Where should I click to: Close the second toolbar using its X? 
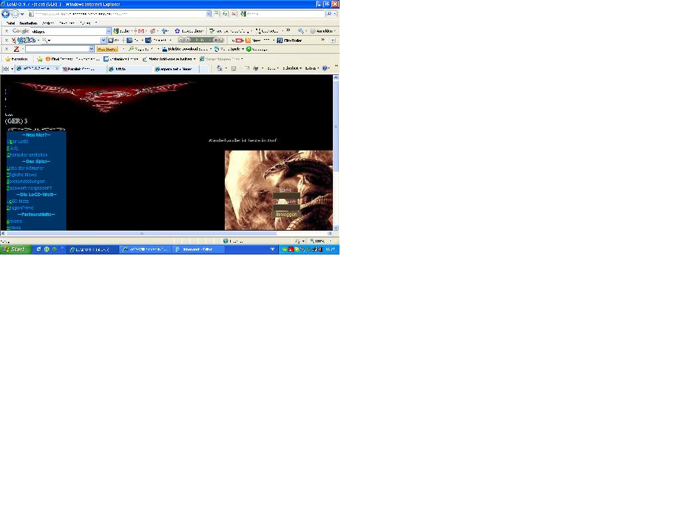coord(6,40)
